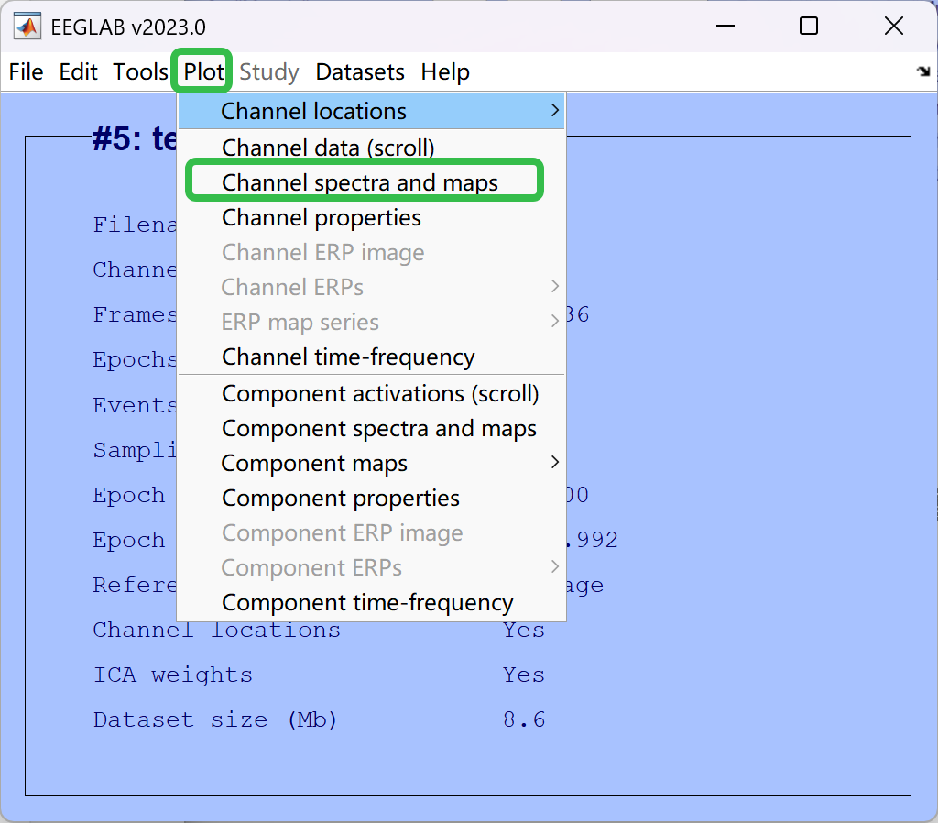Open the Study menu
The width and height of the screenshot is (938, 823).
point(268,71)
